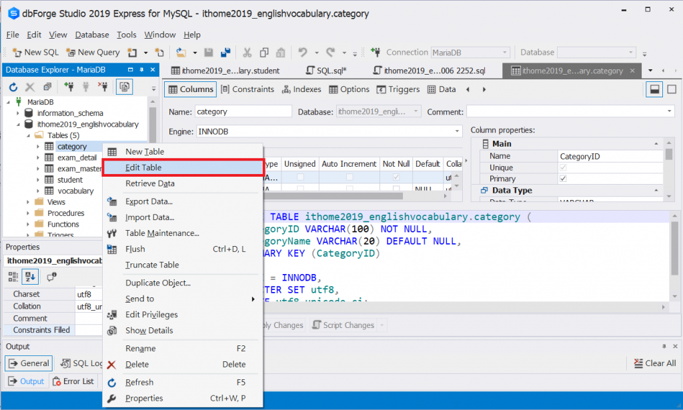Switch to the Triggers tab
The width and height of the screenshot is (683, 410).
[398, 89]
